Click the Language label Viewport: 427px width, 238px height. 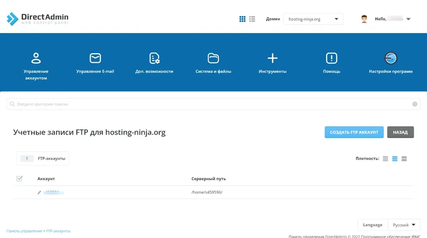[x=373, y=225]
